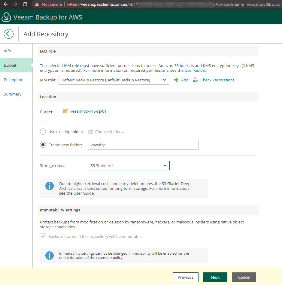This screenshot has height=285, width=282.
Task: Click the Not secure warning triangle
Action: (x=37, y=4)
